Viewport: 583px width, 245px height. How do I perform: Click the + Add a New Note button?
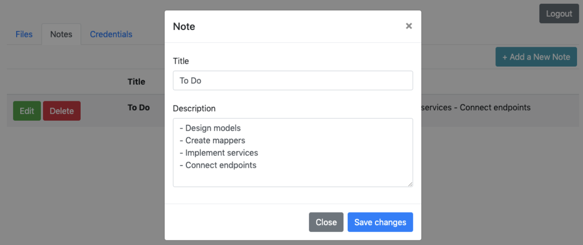click(x=536, y=57)
